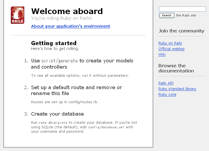
Task: Click the red Rails logo image
Action: [x=18, y=15]
